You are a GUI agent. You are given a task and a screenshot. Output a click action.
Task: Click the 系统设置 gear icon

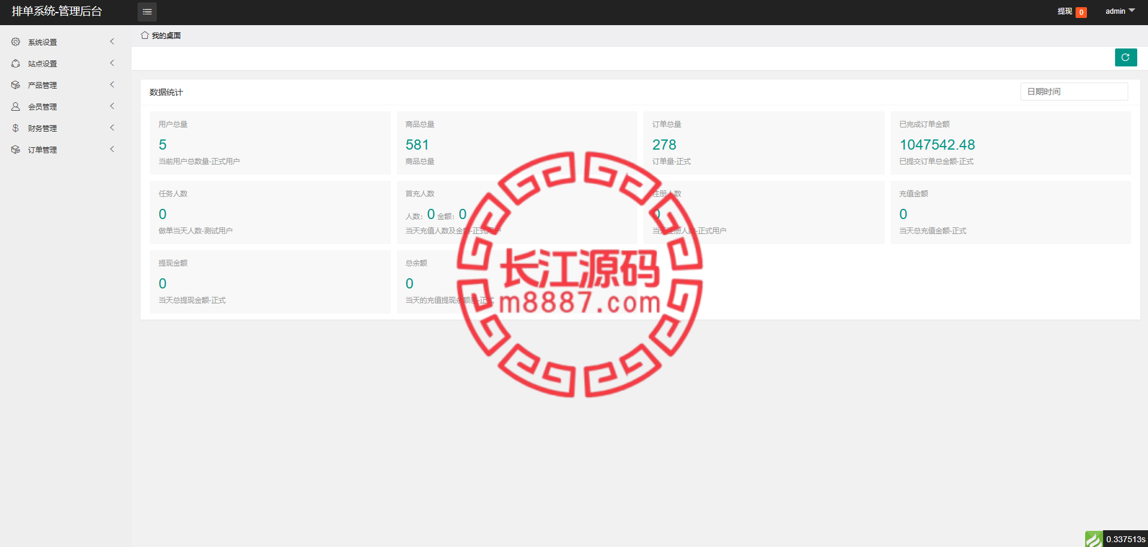pos(16,42)
